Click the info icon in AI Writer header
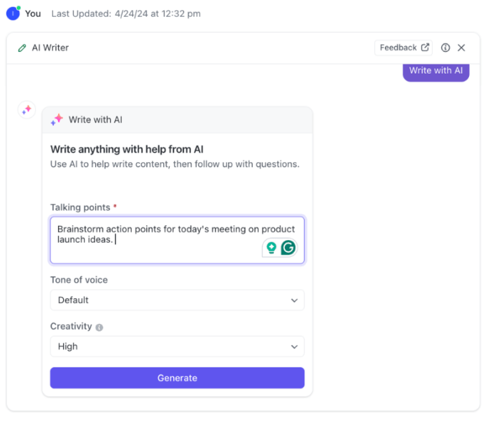The height and width of the screenshot is (424, 490). [x=445, y=48]
